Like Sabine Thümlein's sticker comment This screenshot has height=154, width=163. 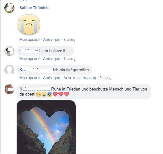tap(30, 40)
